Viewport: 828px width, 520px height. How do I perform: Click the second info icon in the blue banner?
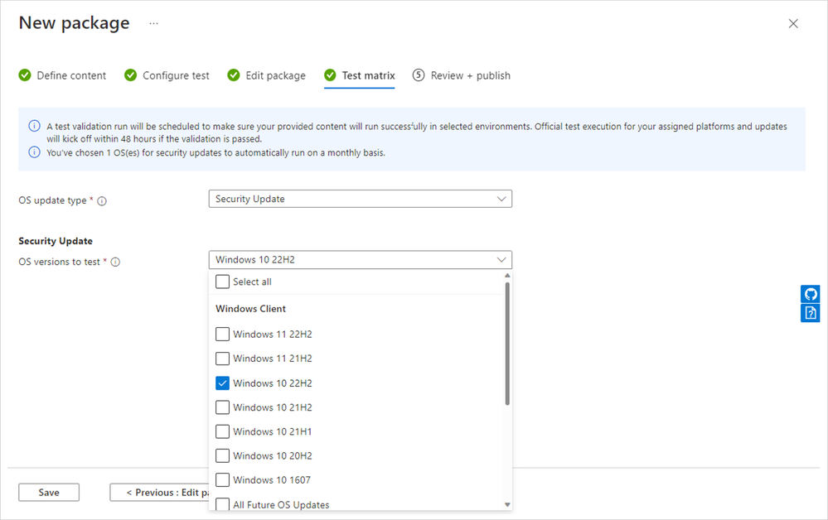point(34,152)
